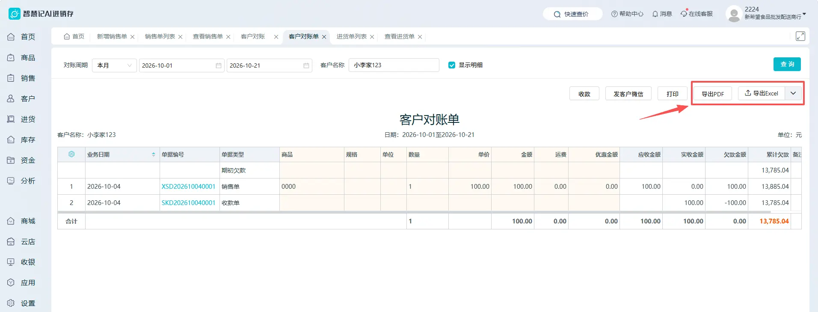Open the end date 2026-10-21 picker

pyautogui.click(x=269, y=65)
